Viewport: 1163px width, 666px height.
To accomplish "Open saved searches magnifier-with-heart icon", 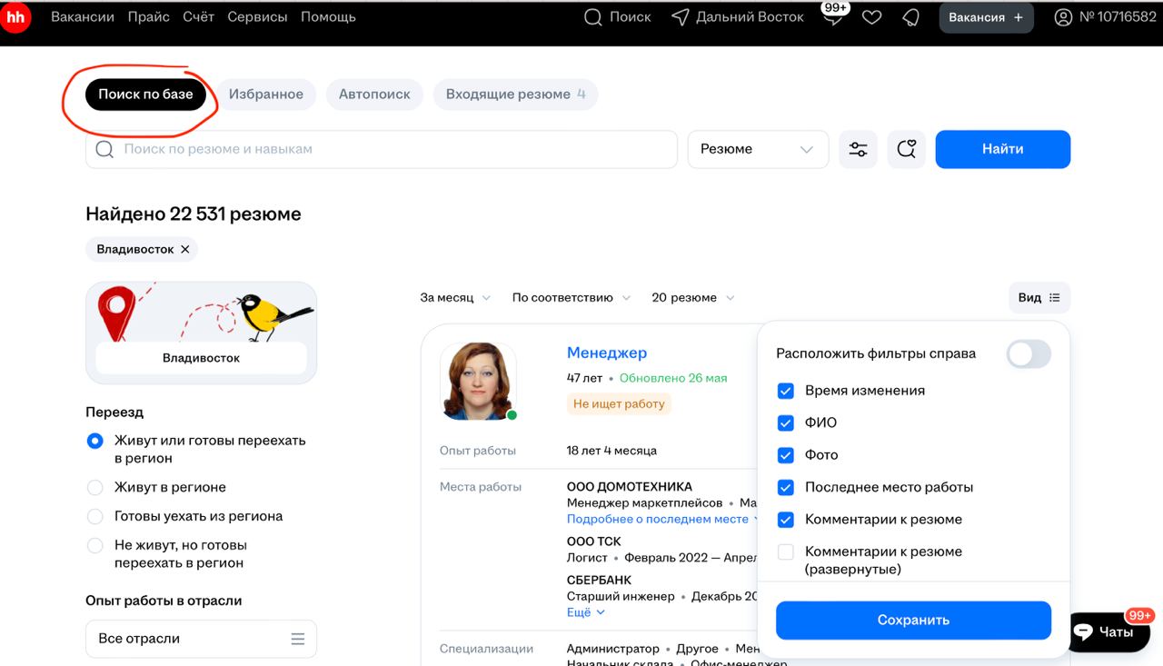I will [906, 149].
